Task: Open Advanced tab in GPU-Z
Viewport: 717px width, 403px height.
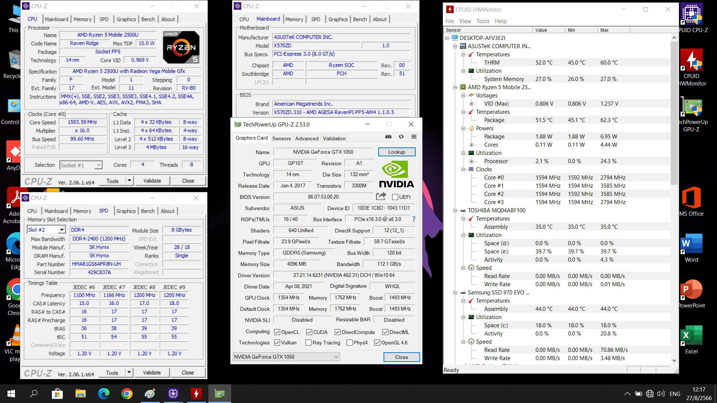Action: [307, 138]
